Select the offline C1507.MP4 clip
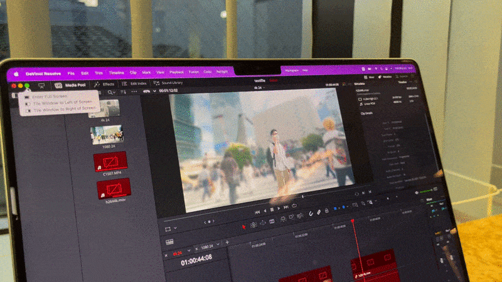The image size is (502, 282). click(x=110, y=161)
